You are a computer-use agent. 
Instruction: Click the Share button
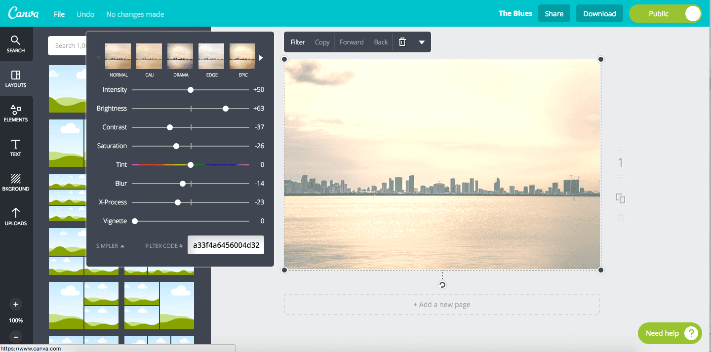[x=554, y=13]
